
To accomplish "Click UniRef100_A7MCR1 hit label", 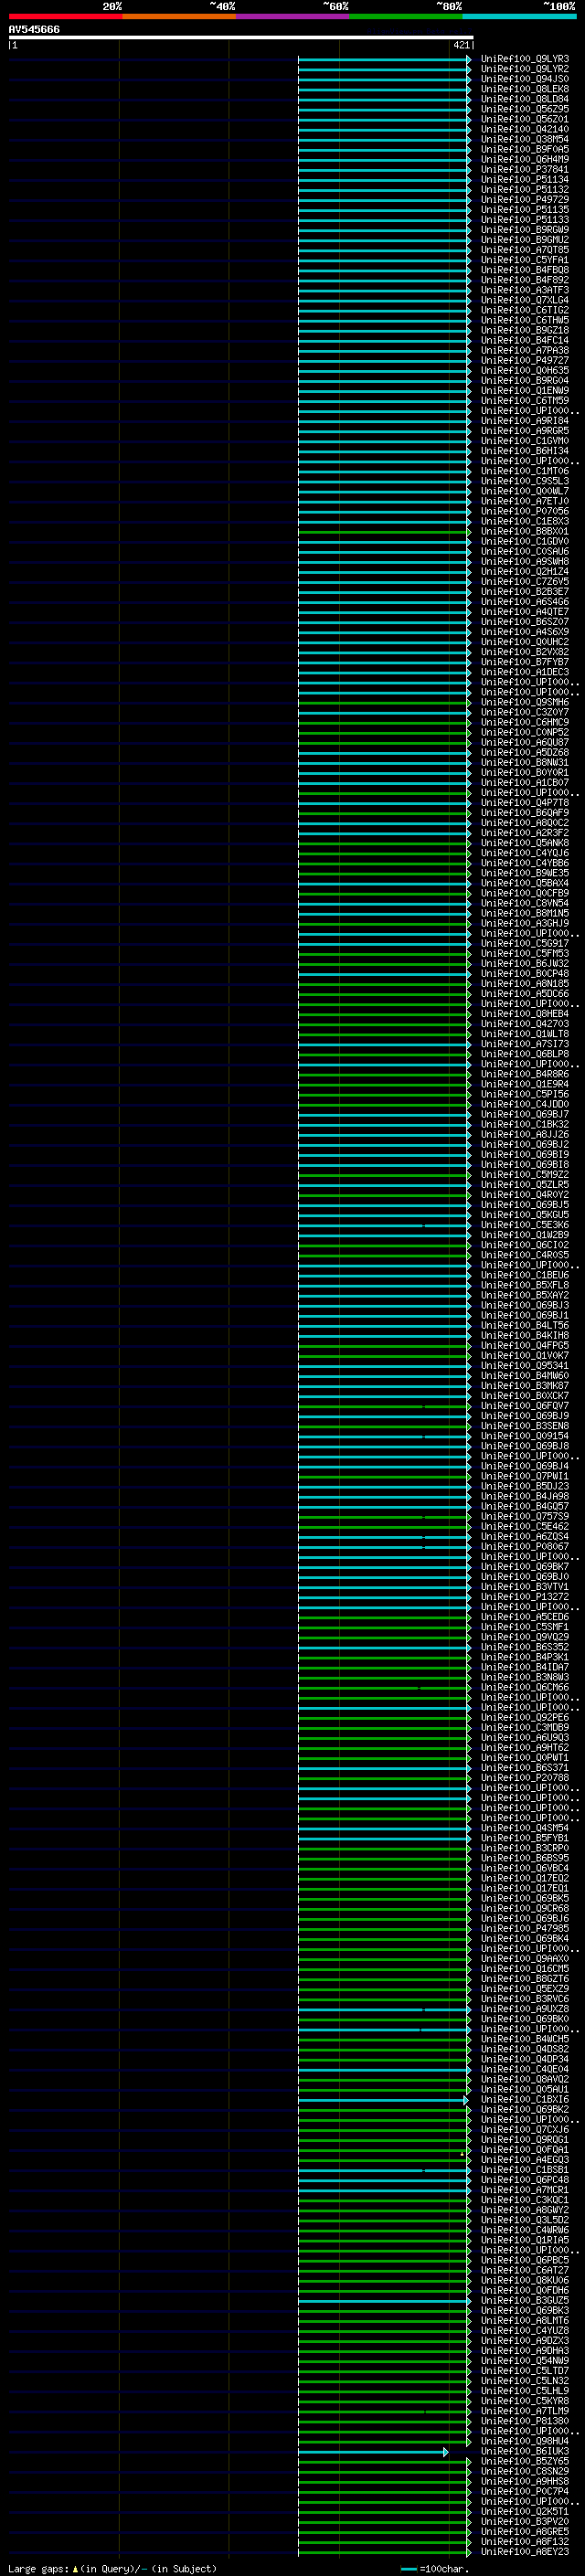I will (x=525, y=2189).
